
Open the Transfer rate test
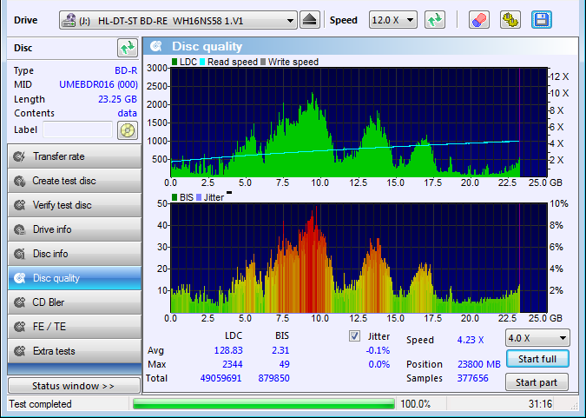pos(75,156)
